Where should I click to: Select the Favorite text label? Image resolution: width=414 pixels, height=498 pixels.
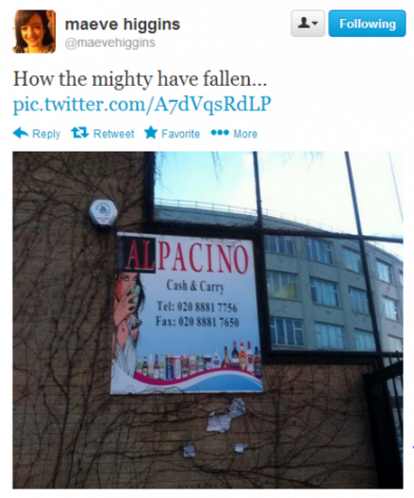pos(181,134)
